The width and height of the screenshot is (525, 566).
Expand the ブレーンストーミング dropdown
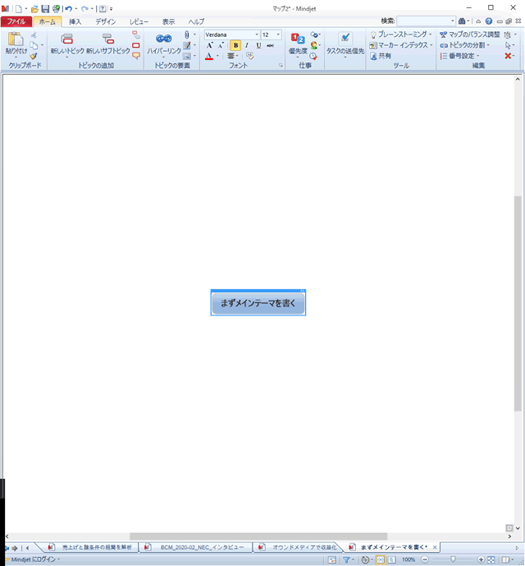(x=431, y=35)
